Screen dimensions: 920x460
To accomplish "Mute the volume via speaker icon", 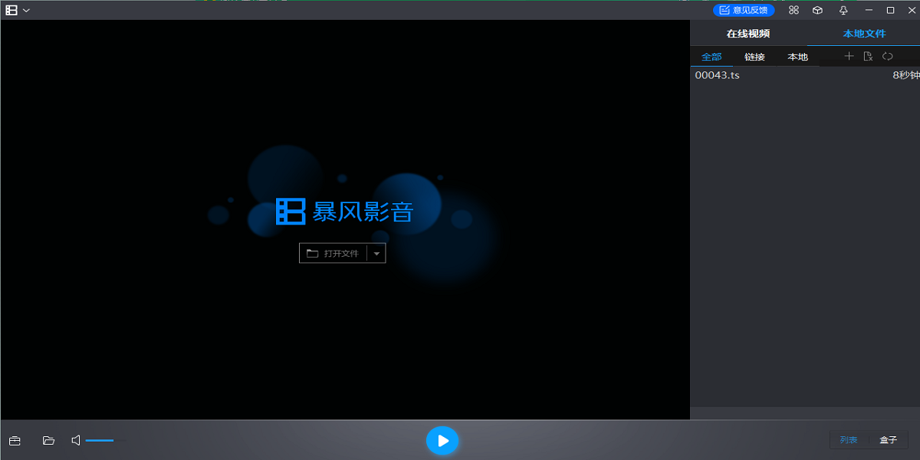I will pyautogui.click(x=75, y=440).
